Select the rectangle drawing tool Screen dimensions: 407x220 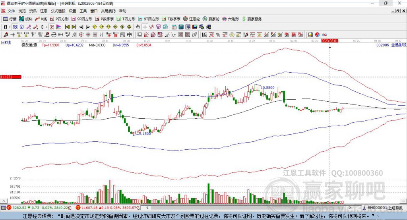coord(139,35)
